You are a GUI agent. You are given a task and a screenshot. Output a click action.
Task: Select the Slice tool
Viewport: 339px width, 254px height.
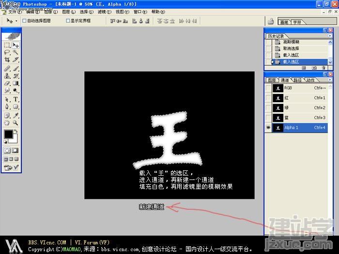[x=15, y=60]
